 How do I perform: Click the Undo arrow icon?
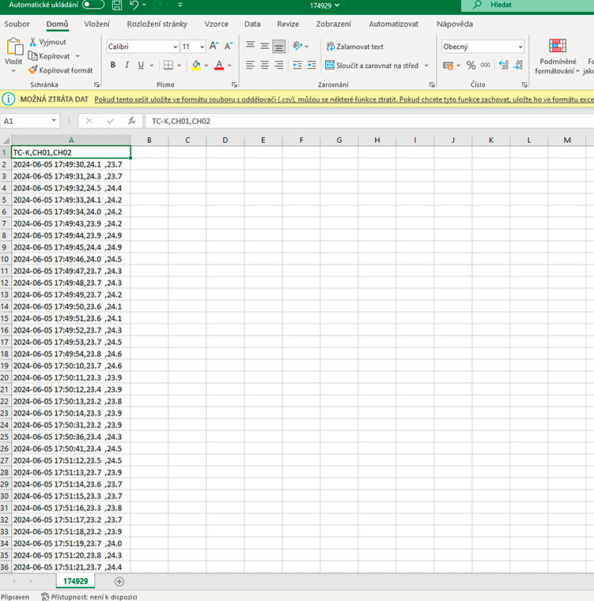pyautogui.click(x=134, y=6)
